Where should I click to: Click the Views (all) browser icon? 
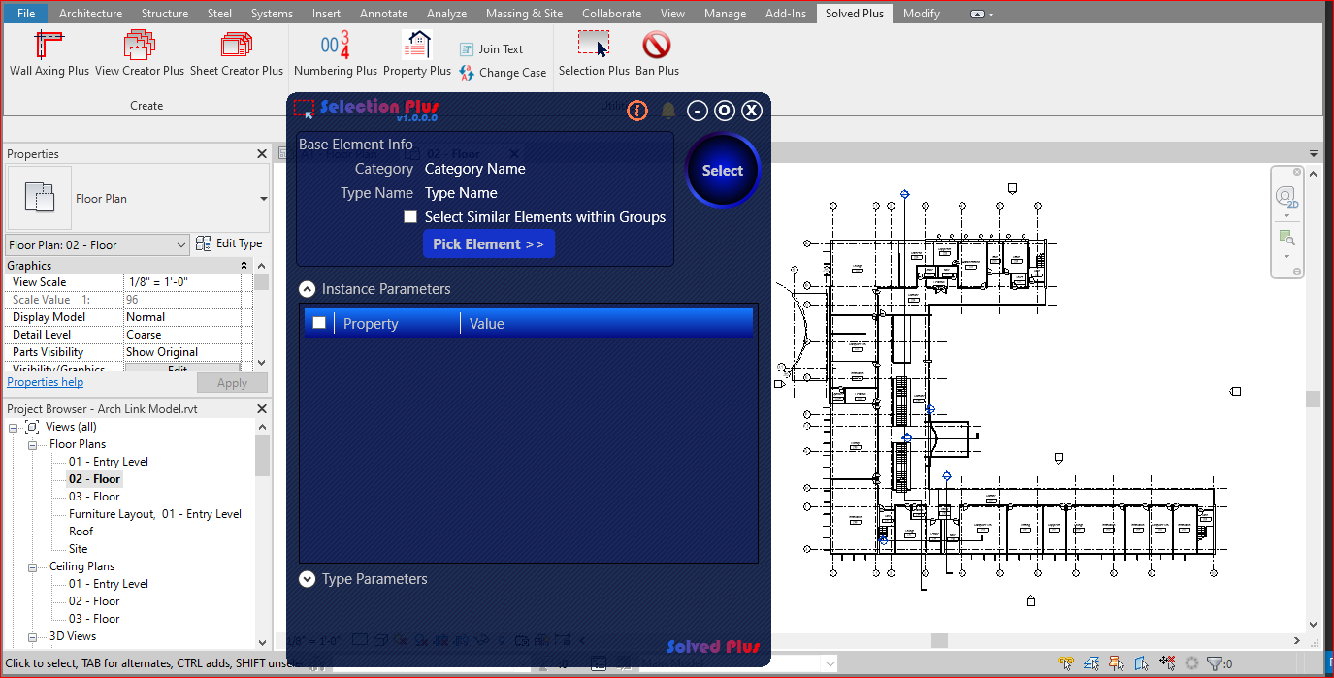point(33,427)
